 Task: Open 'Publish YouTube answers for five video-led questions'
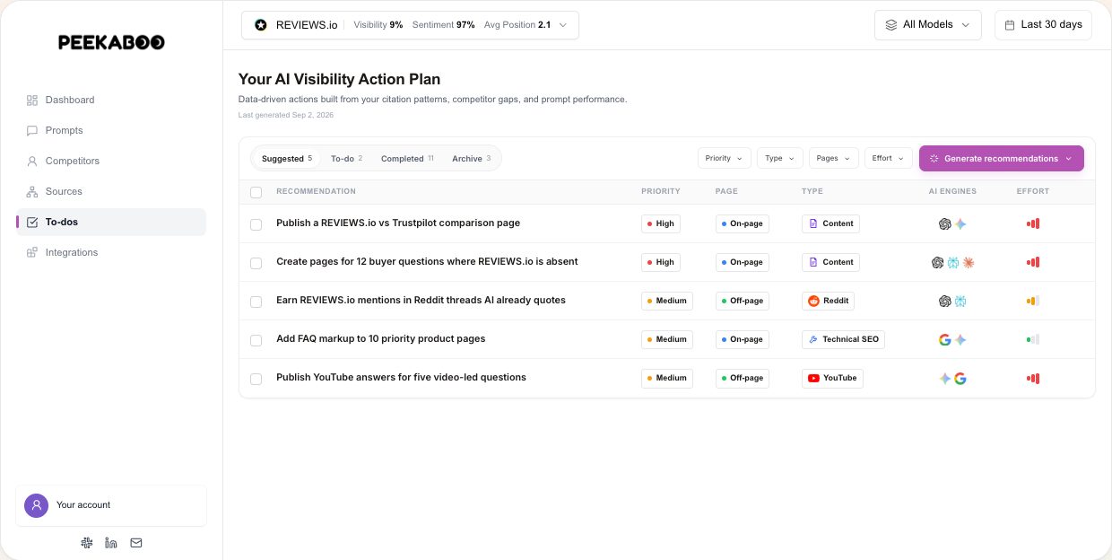tap(401, 377)
